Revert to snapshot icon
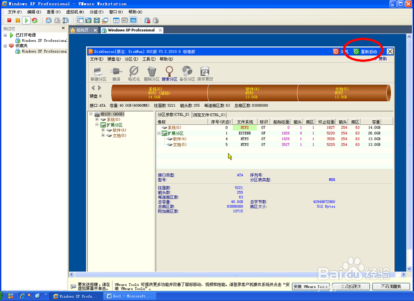This screenshot has width=414, height=301. (57, 20)
